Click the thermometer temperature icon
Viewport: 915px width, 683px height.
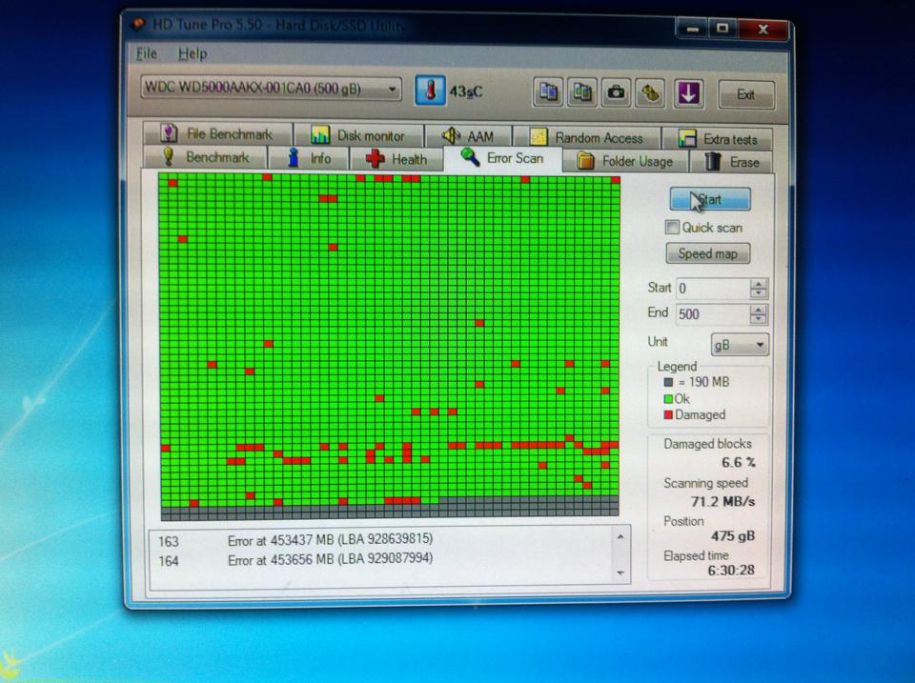[x=431, y=91]
